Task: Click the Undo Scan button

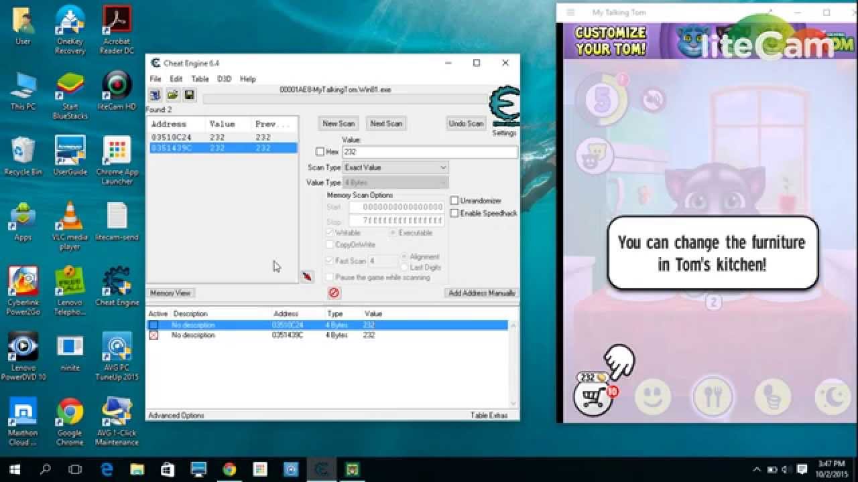Action: [x=466, y=123]
